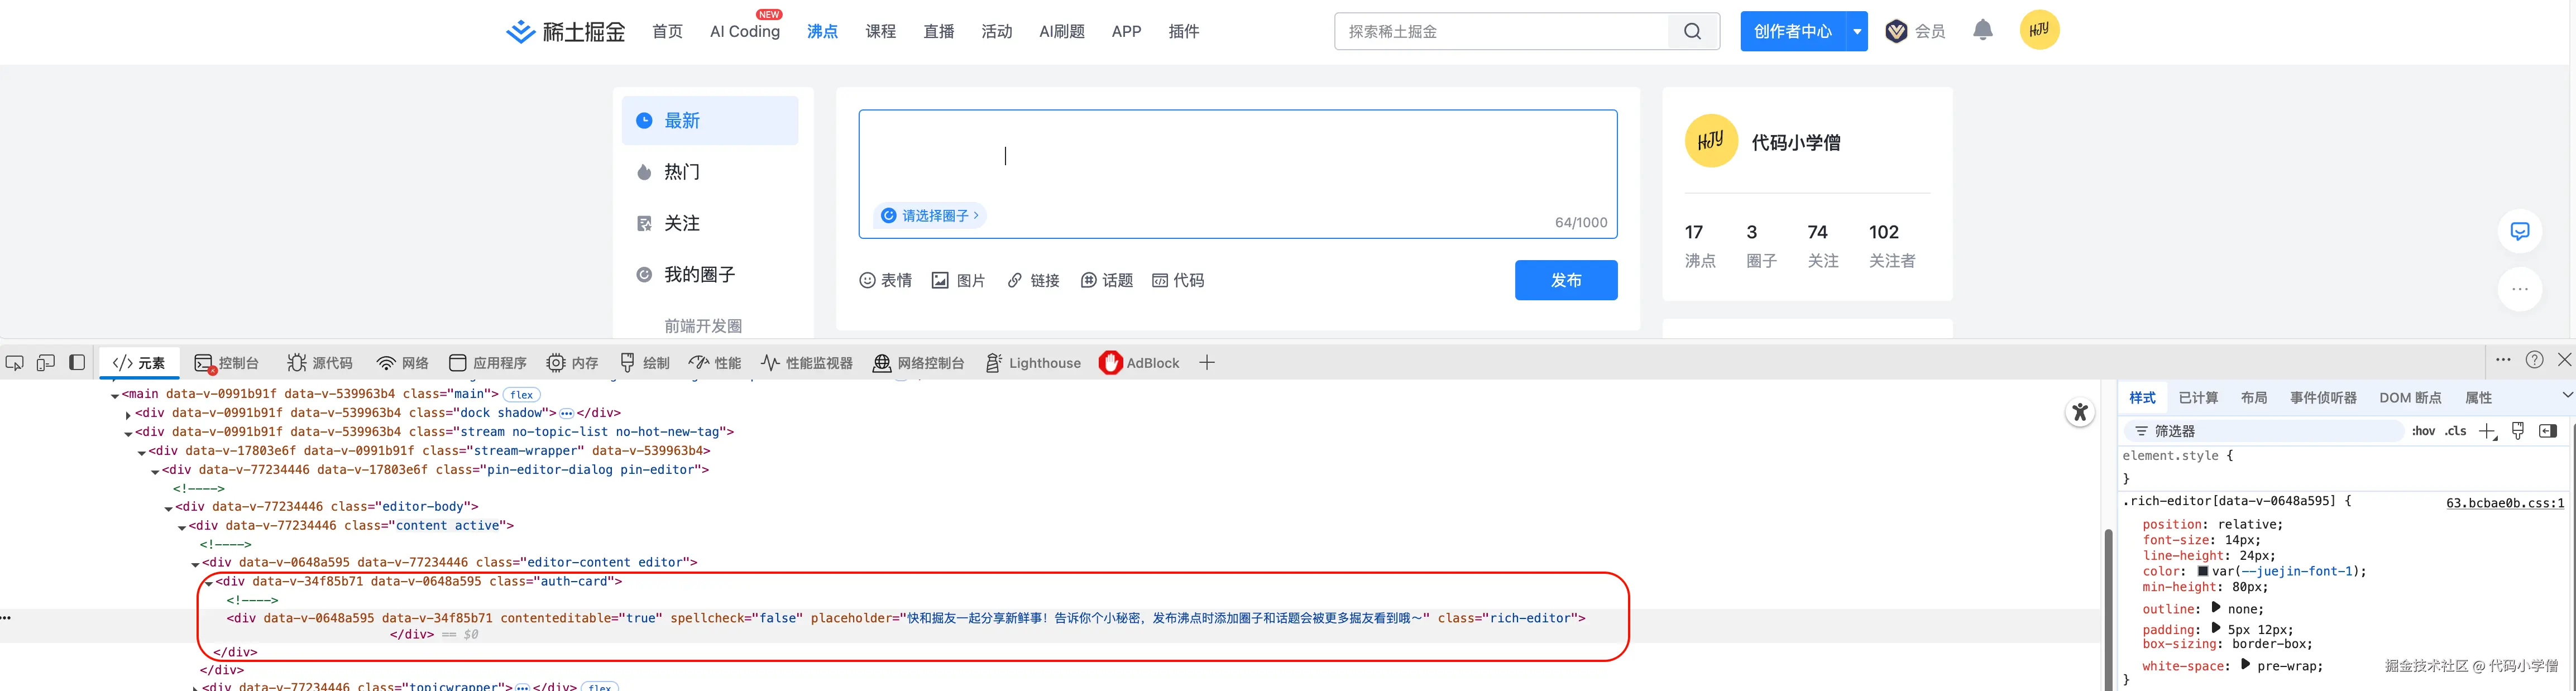Viewport: 2576px width, 691px height.
Task: Click the search magnifier icon
Action: click(x=1692, y=31)
